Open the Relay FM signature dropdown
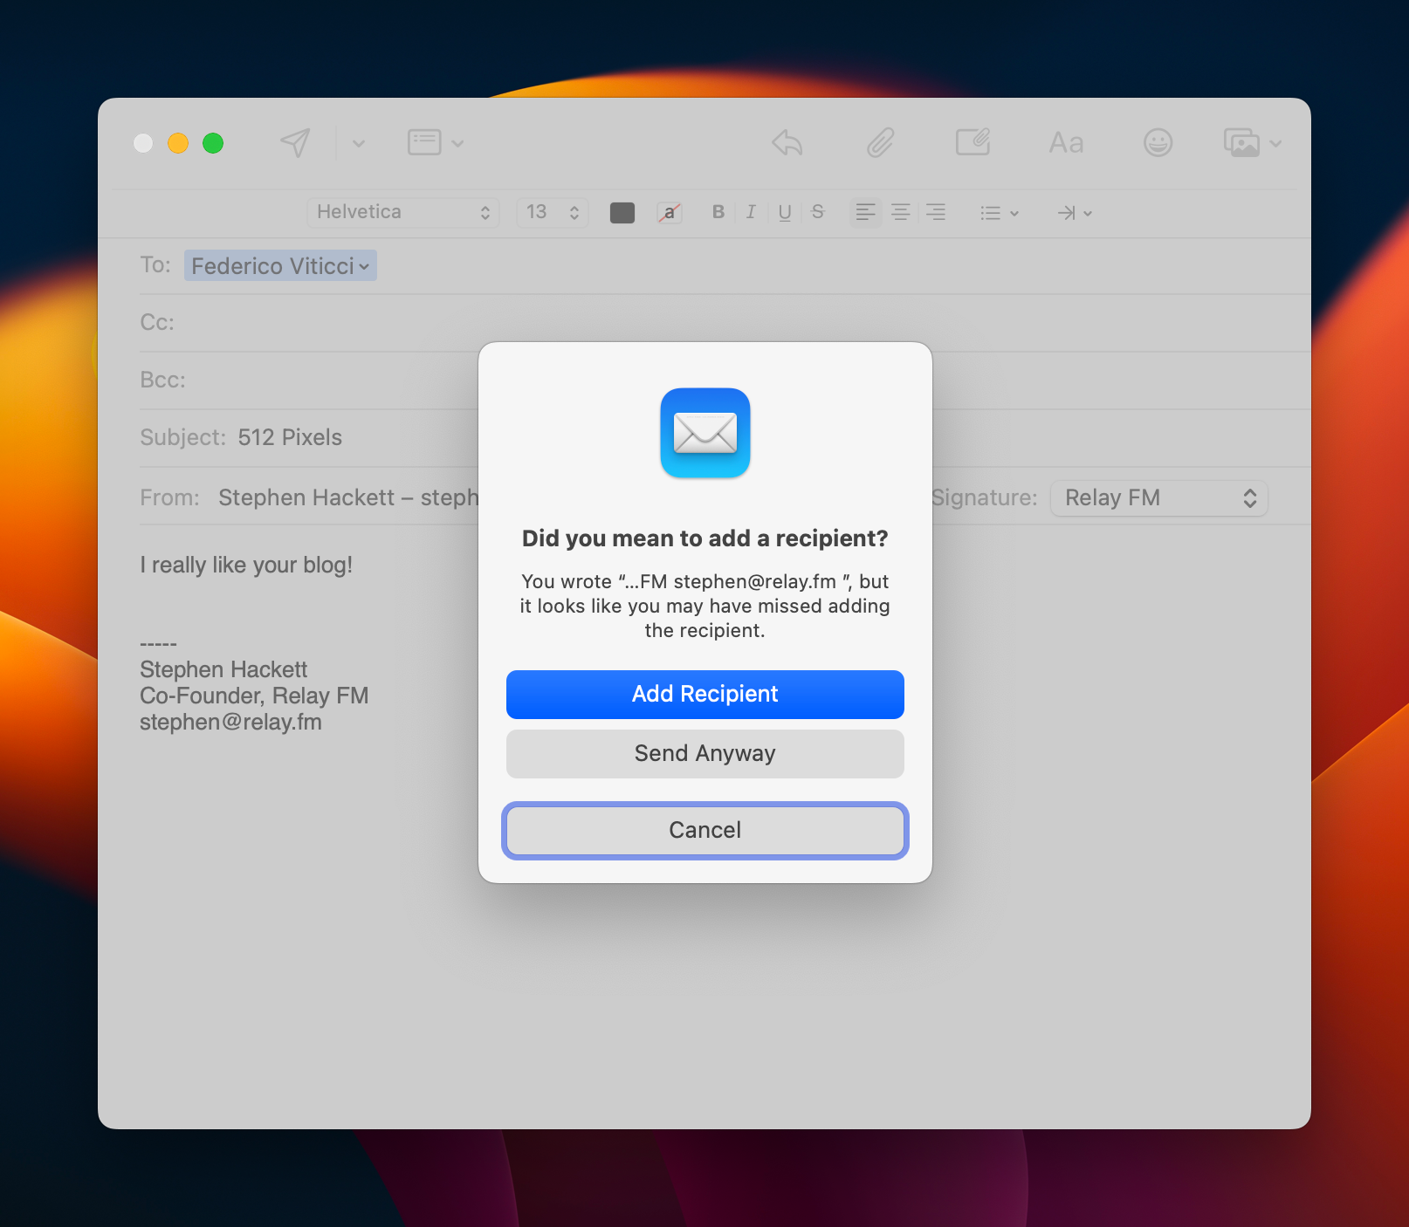 [1158, 498]
